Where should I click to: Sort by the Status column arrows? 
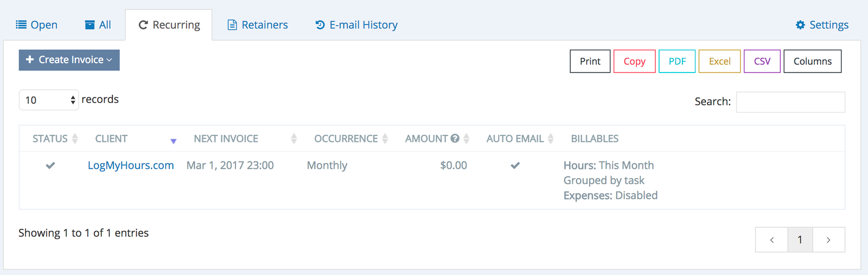point(75,139)
